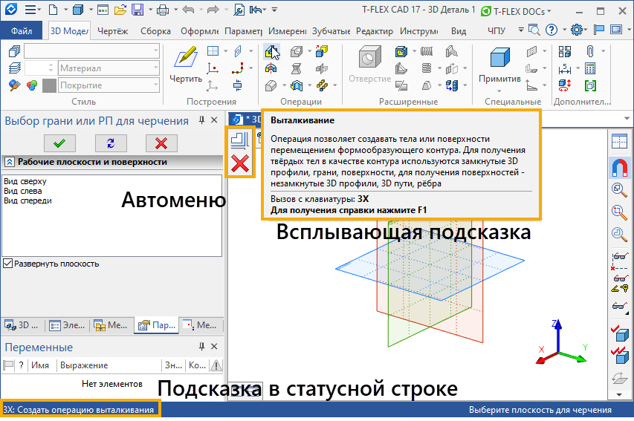Click the red X cancel in automenu
Screen dimensions: 634x421
[x=240, y=163]
